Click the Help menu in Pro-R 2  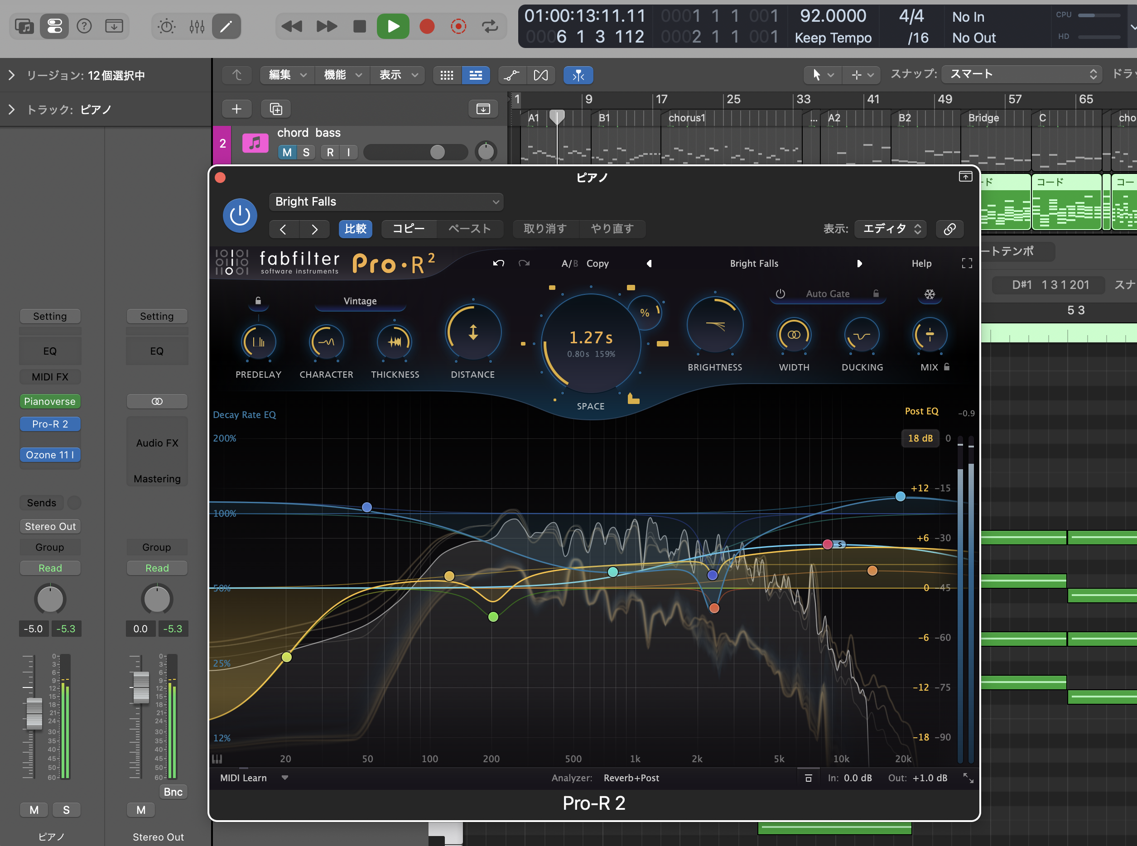tap(921, 263)
